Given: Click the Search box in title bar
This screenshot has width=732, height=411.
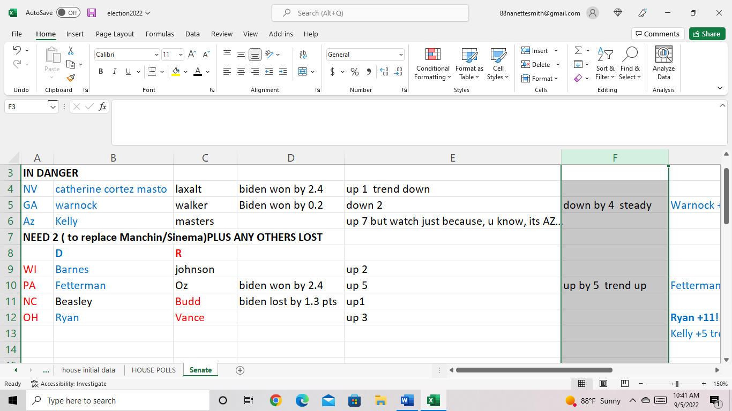Looking at the screenshot, I should tap(370, 13).
